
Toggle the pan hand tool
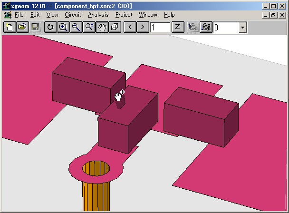click(x=102, y=27)
